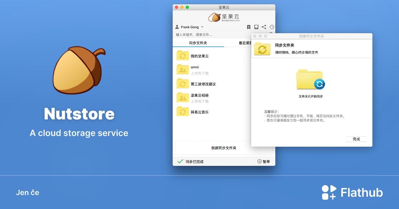Screen dimensions: 399x209
Task: Open sync history via the clock icon
Action: pos(272,27)
